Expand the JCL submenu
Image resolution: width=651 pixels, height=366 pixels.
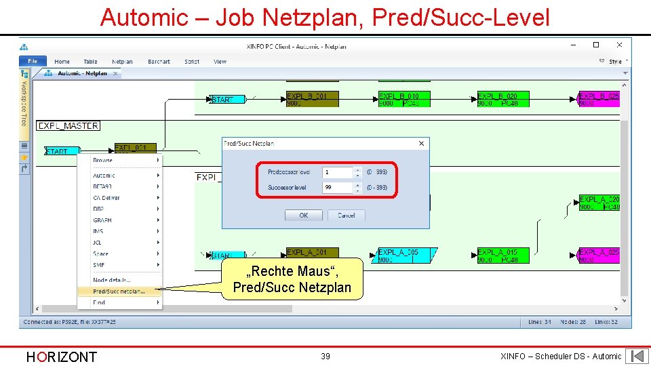[x=119, y=243]
